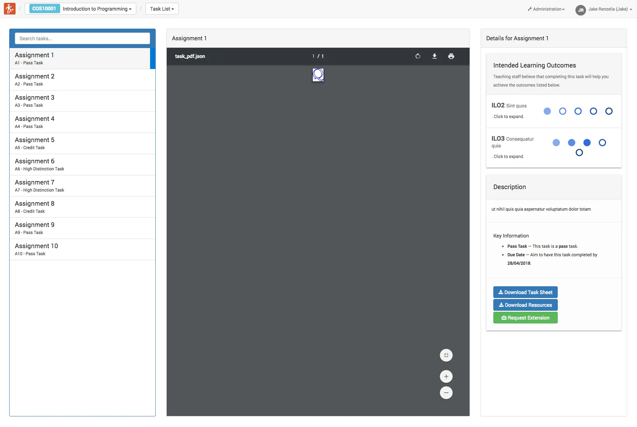Rotate the PDF using the rotate icon
Image resolution: width=637 pixels, height=427 pixels.
[x=418, y=56]
